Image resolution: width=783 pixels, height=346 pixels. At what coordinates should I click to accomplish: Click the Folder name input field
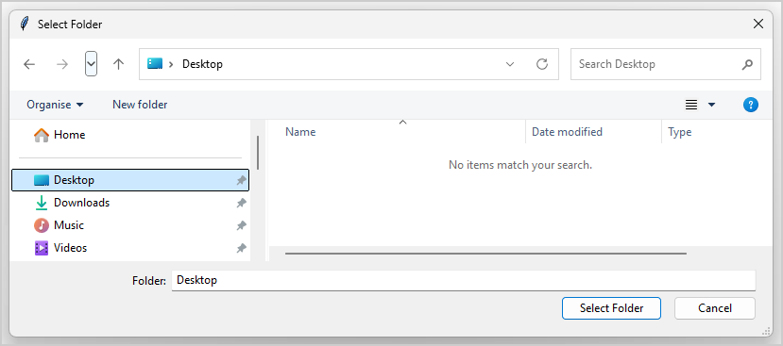coord(464,280)
